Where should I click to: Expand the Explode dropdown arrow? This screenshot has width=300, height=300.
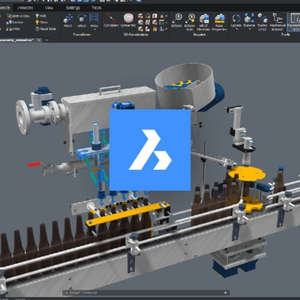tap(250, 29)
